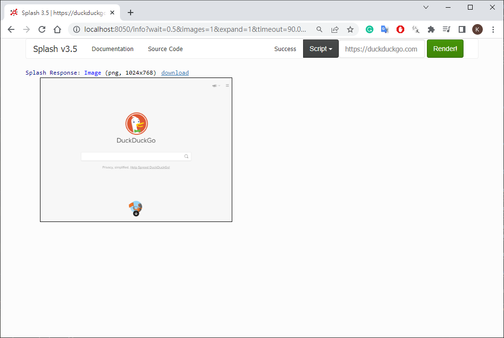Open the Documentation menu item
Screen dimensions: 504x338
[112, 49]
